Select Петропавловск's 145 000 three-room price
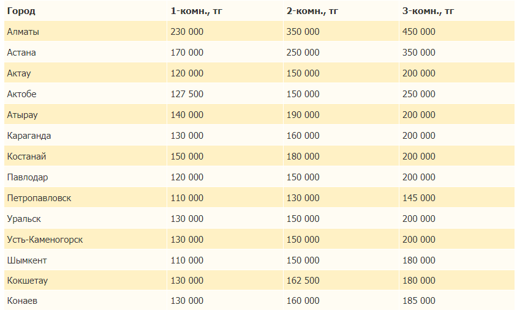This screenshot has width=517, height=313. (419, 198)
